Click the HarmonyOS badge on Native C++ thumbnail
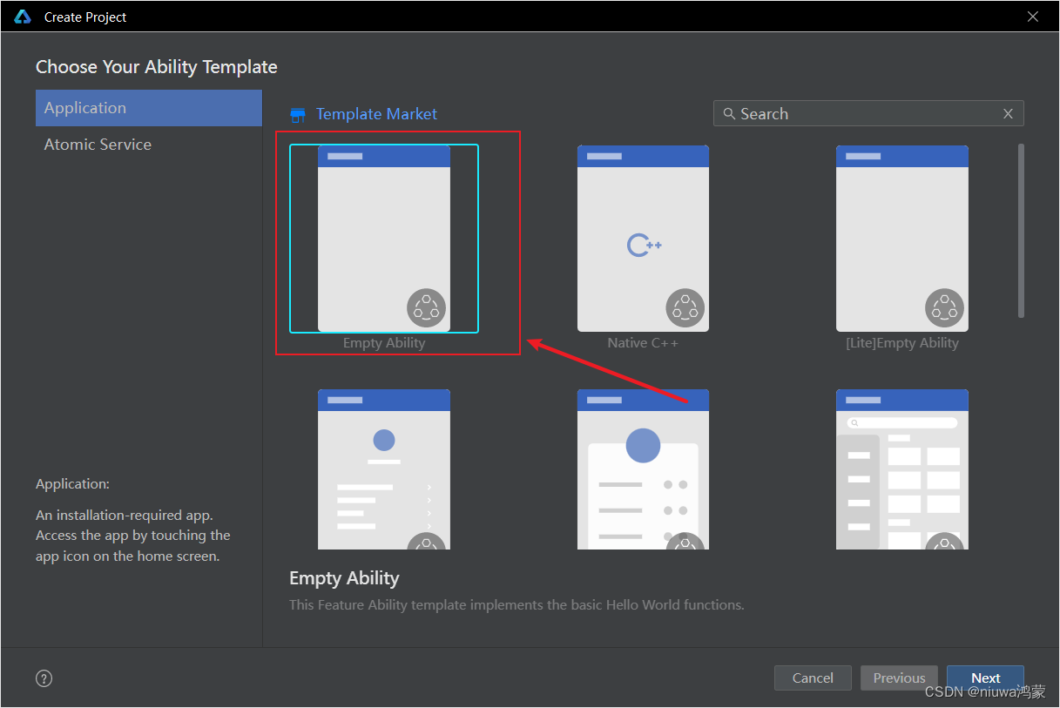This screenshot has height=708, width=1060. click(x=685, y=308)
